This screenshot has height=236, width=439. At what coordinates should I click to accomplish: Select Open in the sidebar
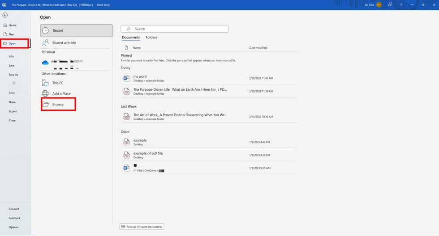(12, 43)
